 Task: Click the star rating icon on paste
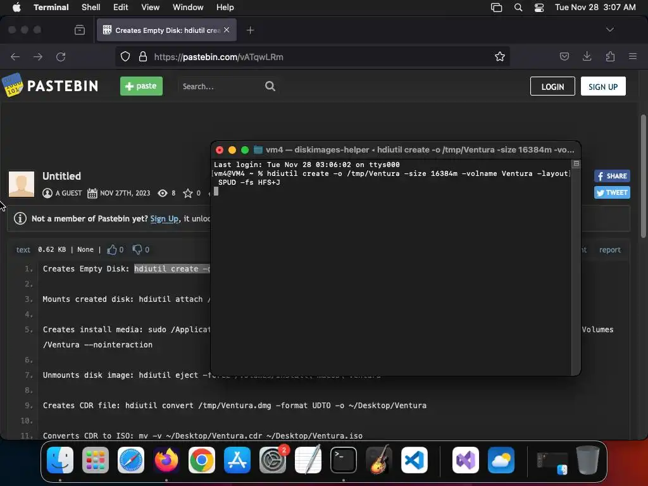[187, 193]
